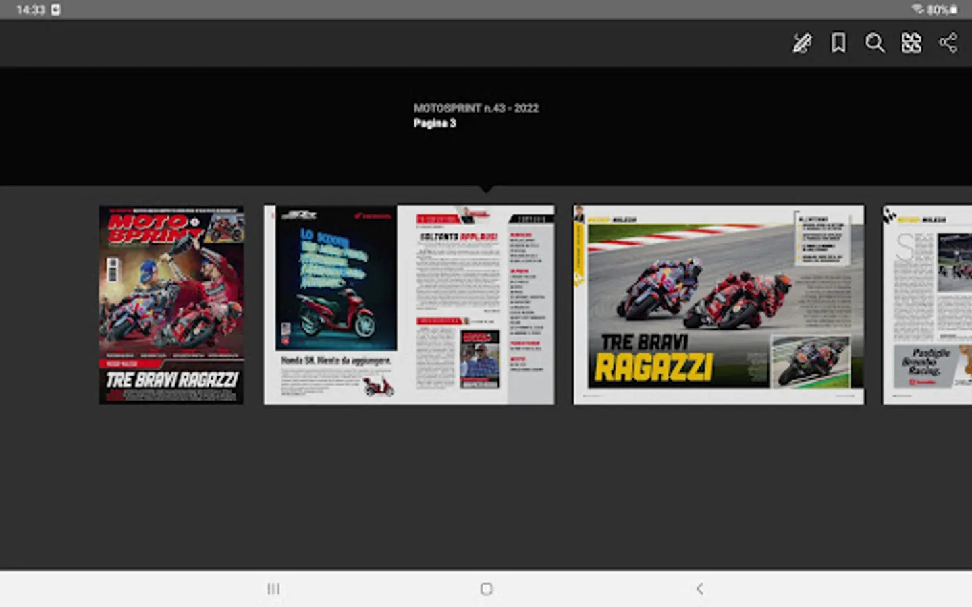The image size is (972, 607).
Task: Open the Tre Bravi Ragazzi spread
Action: click(x=718, y=305)
